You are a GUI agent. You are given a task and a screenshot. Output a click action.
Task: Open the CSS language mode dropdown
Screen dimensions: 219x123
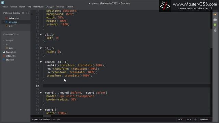188,120
